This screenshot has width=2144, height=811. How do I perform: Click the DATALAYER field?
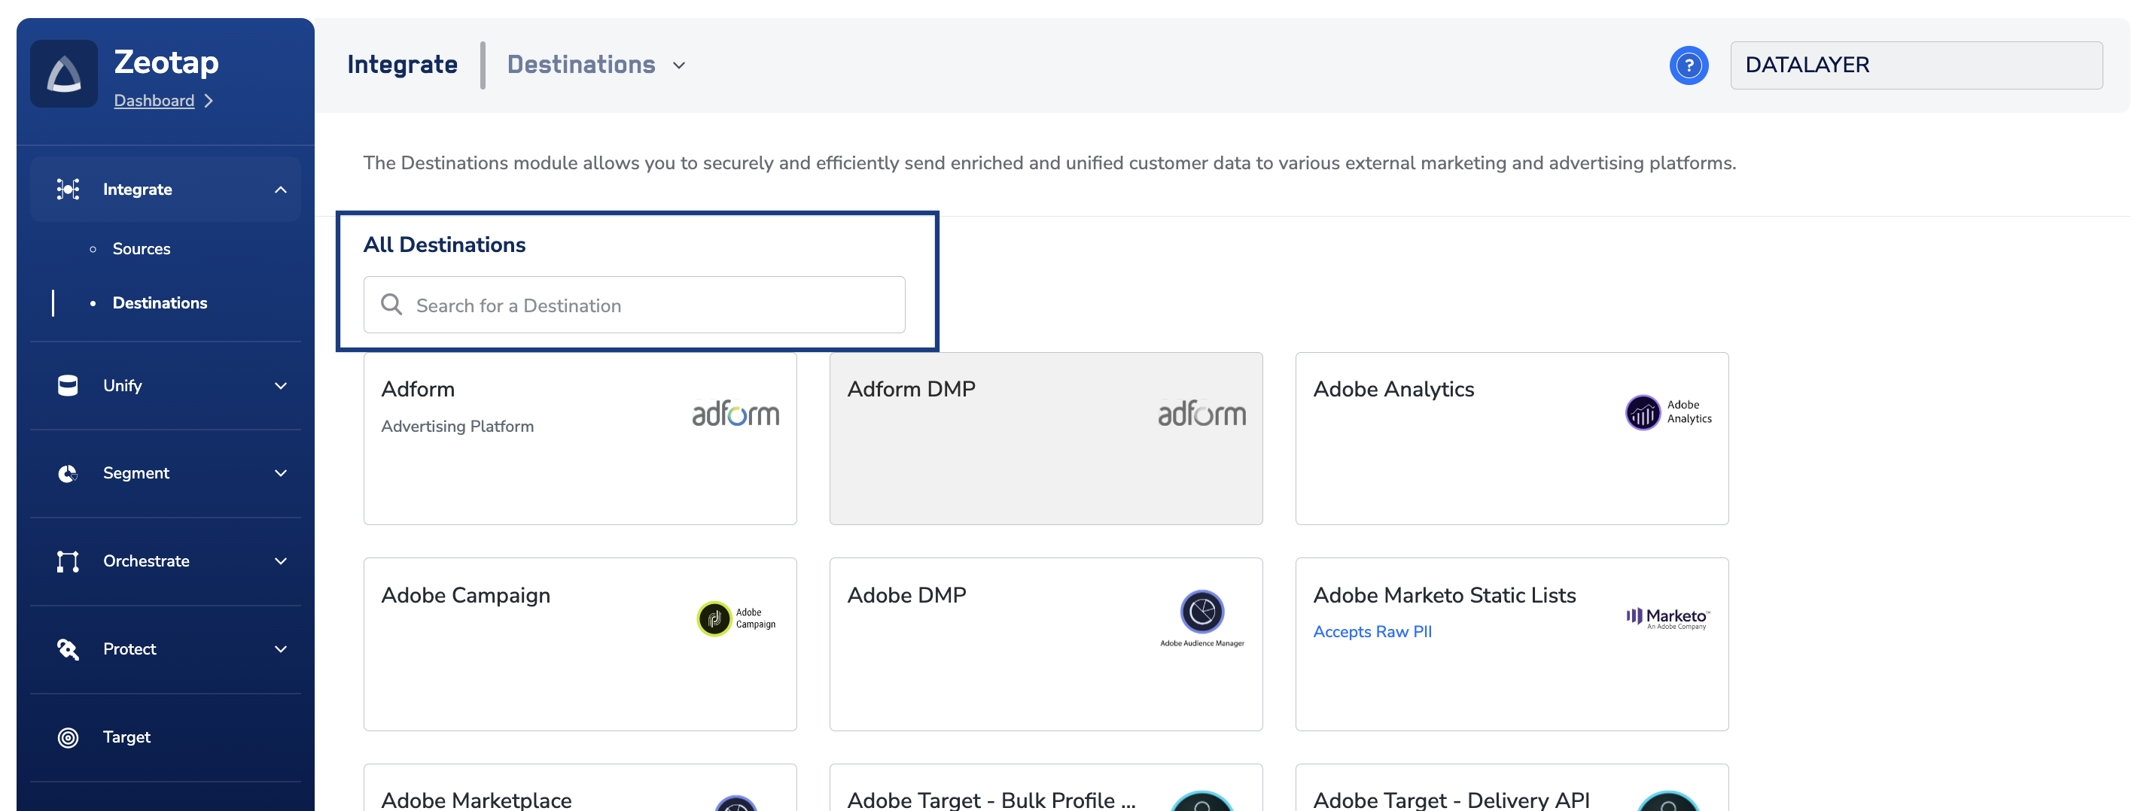(x=1915, y=65)
